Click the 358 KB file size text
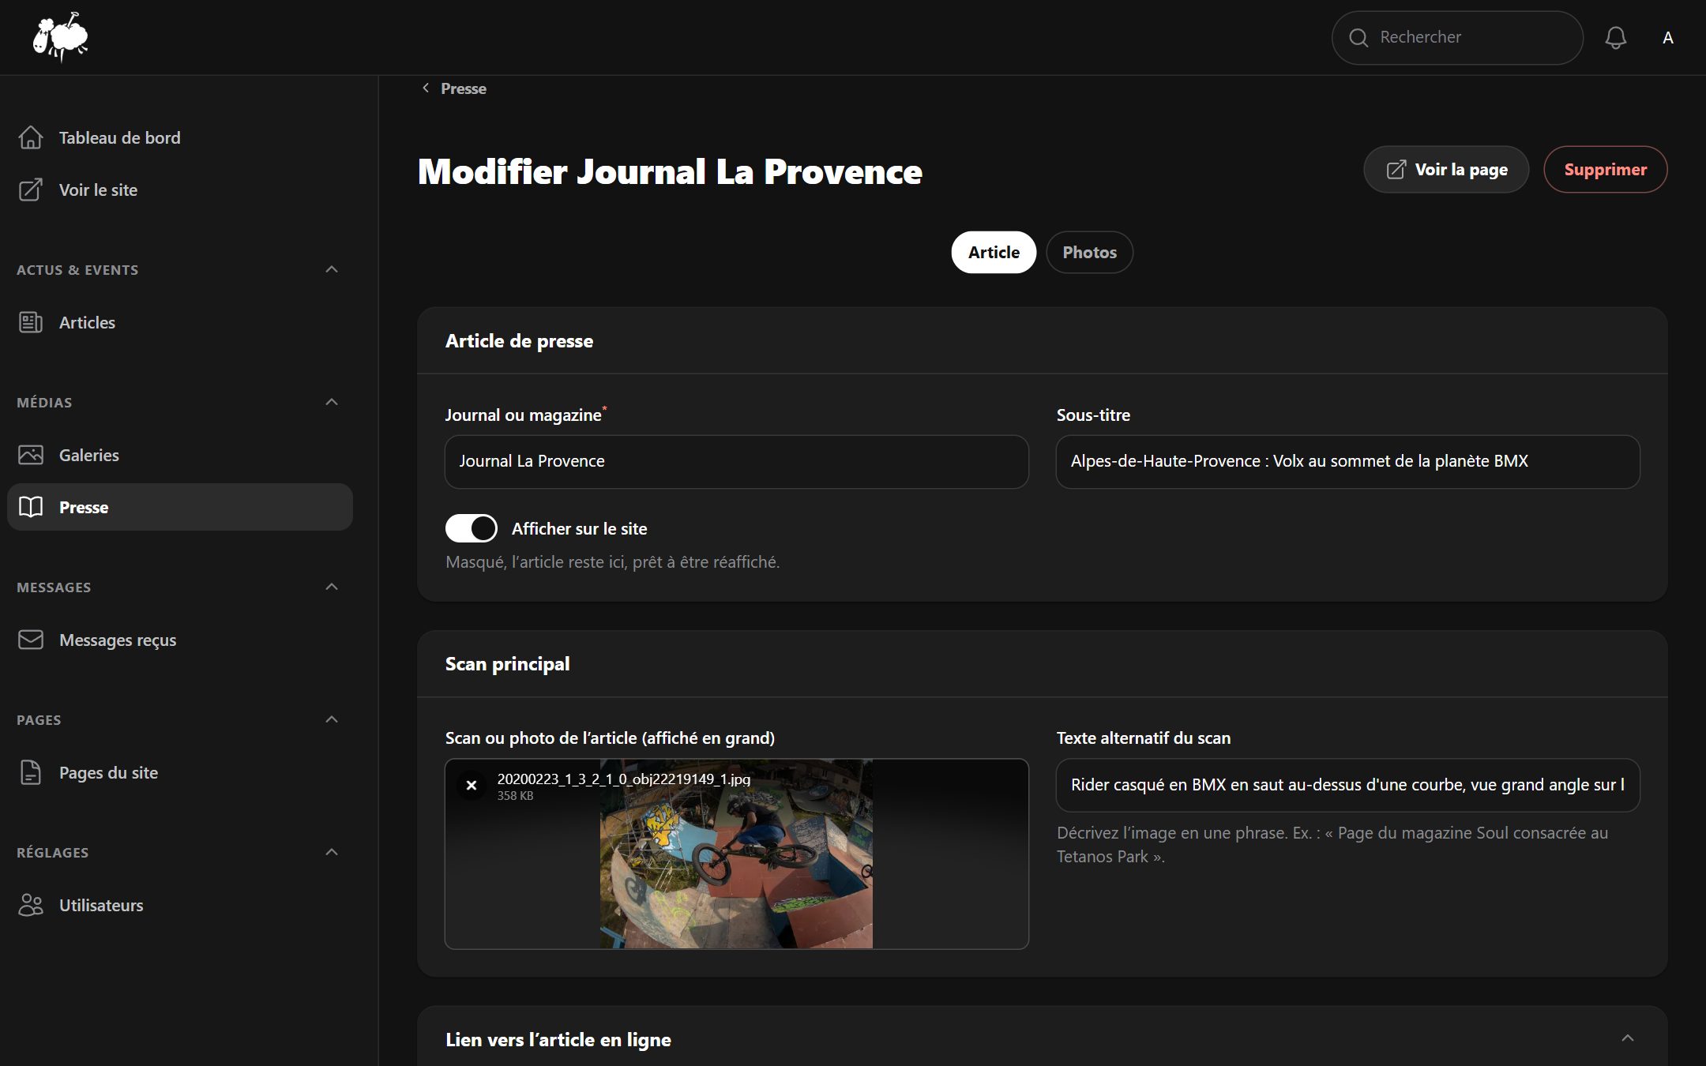The height and width of the screenshot is (1066, 1706). pos(515,796)
